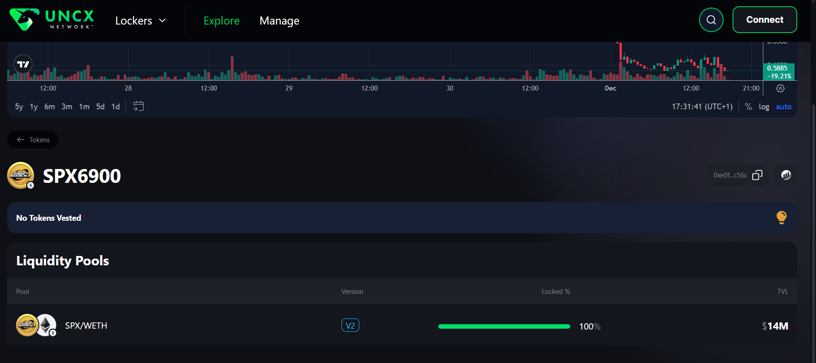This screenshot has height=363, width=816.
Task: Click the 0.5885 price label on chart
Action: [779, 72]
